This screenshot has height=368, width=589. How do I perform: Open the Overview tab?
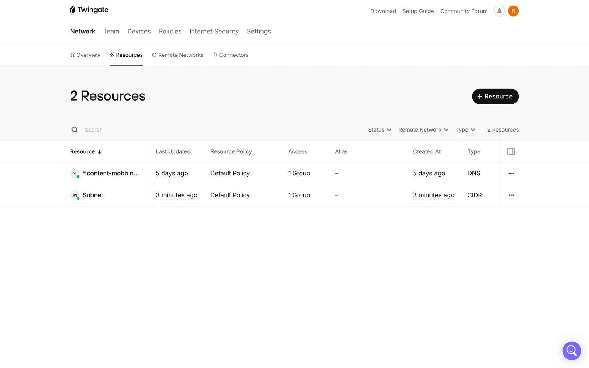85,55
